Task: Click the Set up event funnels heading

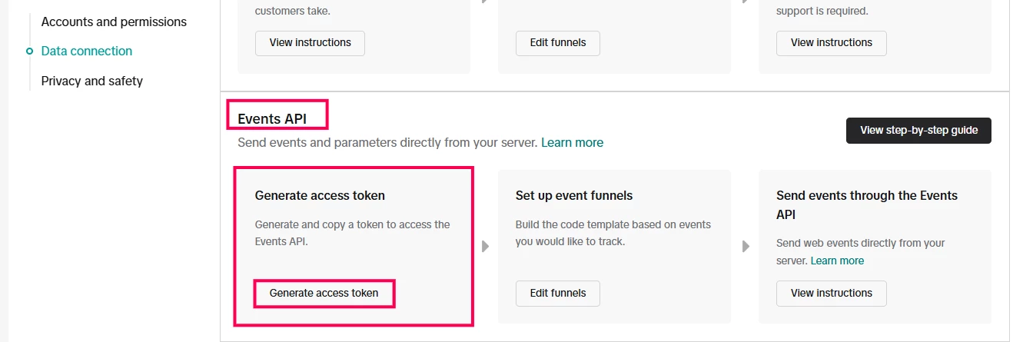Action: [573, 195]
